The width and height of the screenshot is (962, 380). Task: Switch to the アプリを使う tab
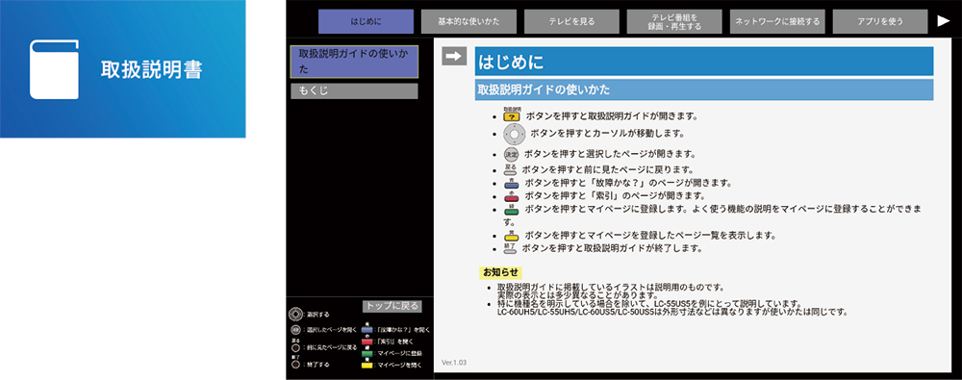(880, 21)
